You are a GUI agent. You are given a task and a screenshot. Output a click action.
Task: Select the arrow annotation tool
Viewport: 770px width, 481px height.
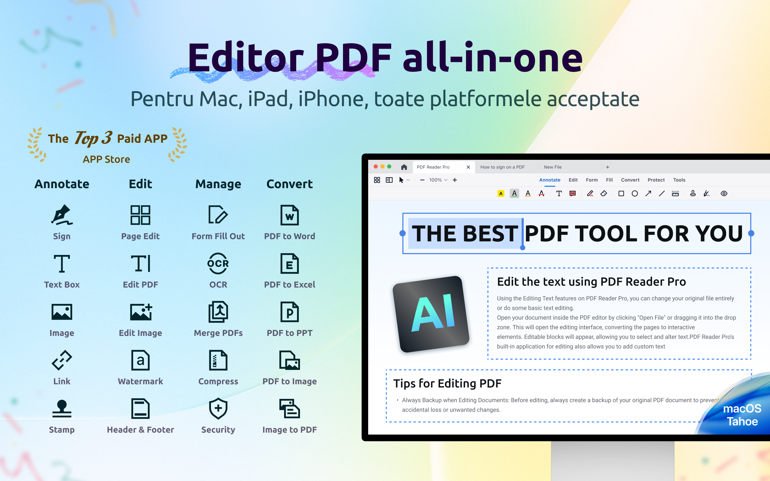[x=648, y=193]
